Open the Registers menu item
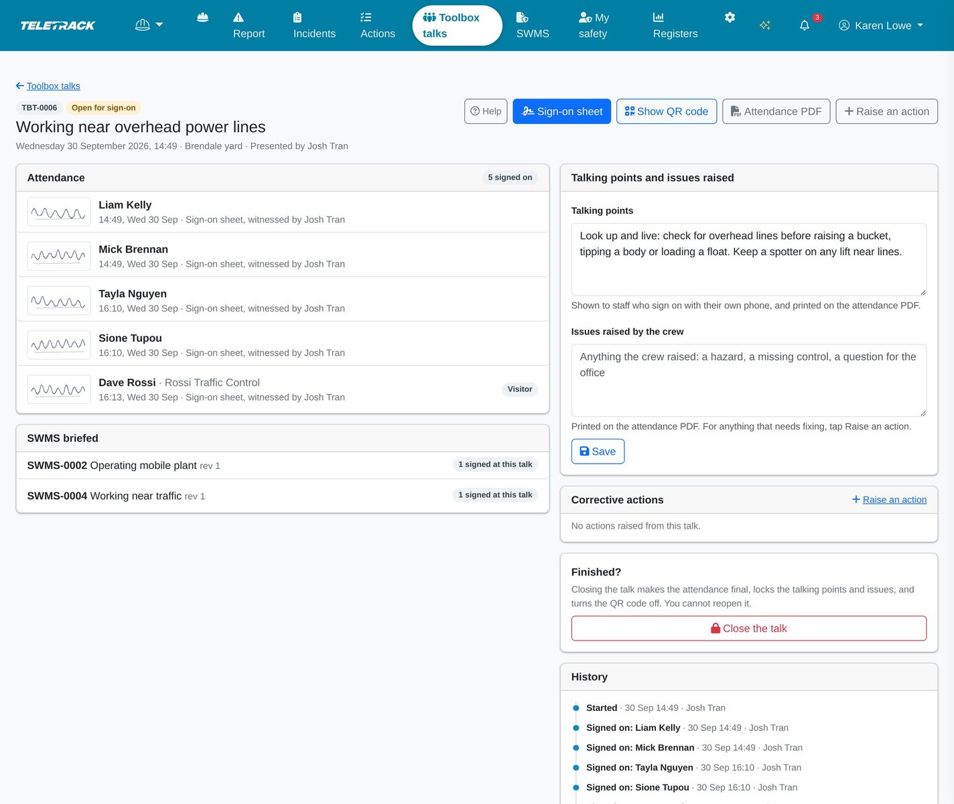The image size is (954, 804). coord(675,25)
